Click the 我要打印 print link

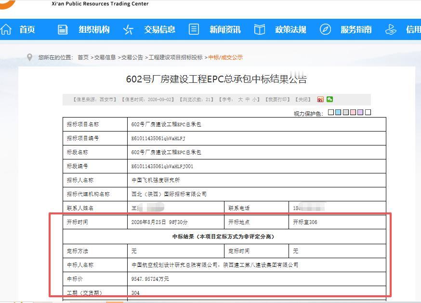pos(277,99)
